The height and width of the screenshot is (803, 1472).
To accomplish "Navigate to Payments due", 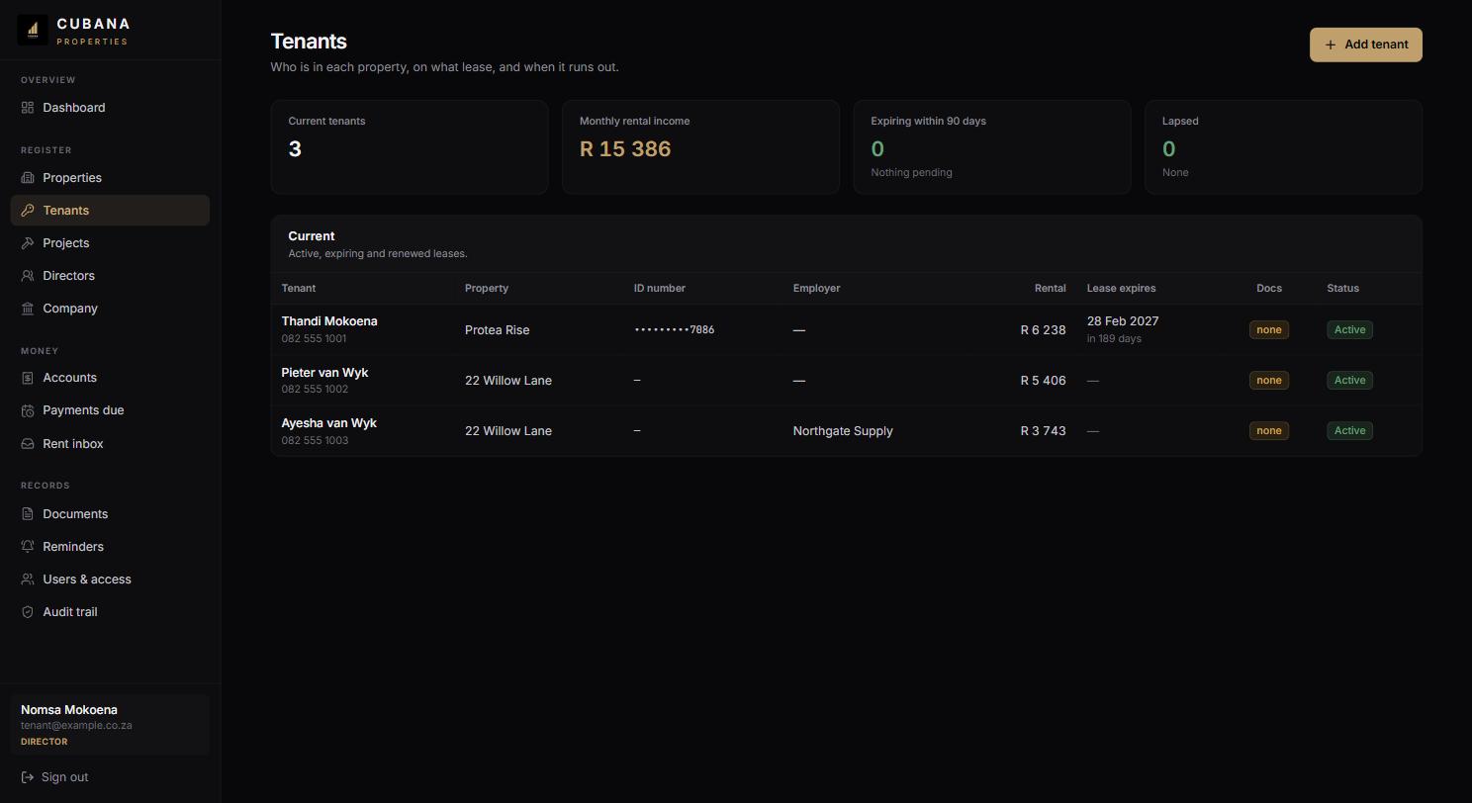I will 110,410.
